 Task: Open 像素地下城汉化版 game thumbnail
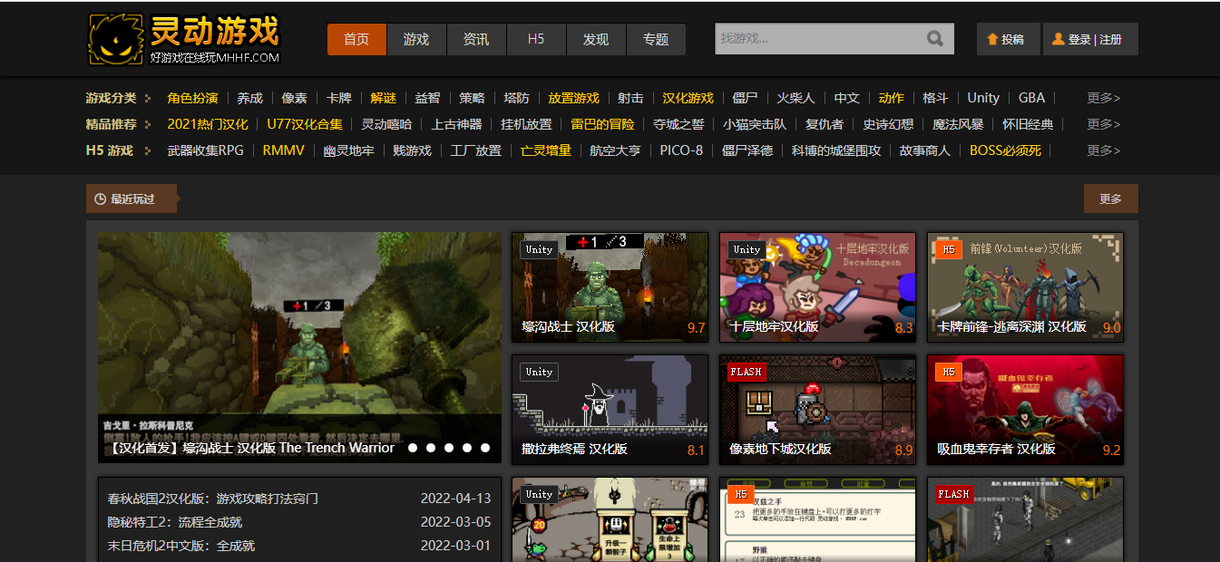pyautogui.click(x=817, y=410)
